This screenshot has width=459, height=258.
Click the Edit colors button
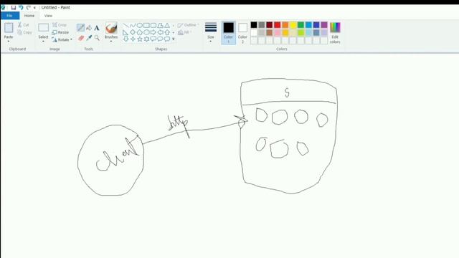coord(335,33)
